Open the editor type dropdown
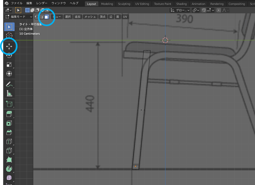This screenshot has width=255, height=185. pos(8,10)
